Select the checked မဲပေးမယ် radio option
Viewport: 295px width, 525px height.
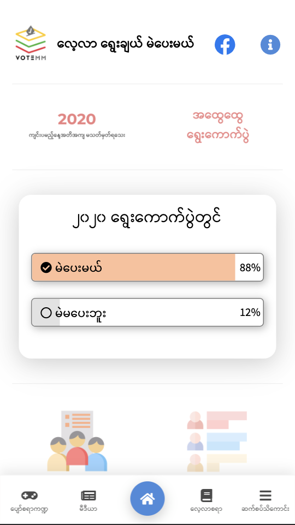pyautogui.click(x=46, y=267)
